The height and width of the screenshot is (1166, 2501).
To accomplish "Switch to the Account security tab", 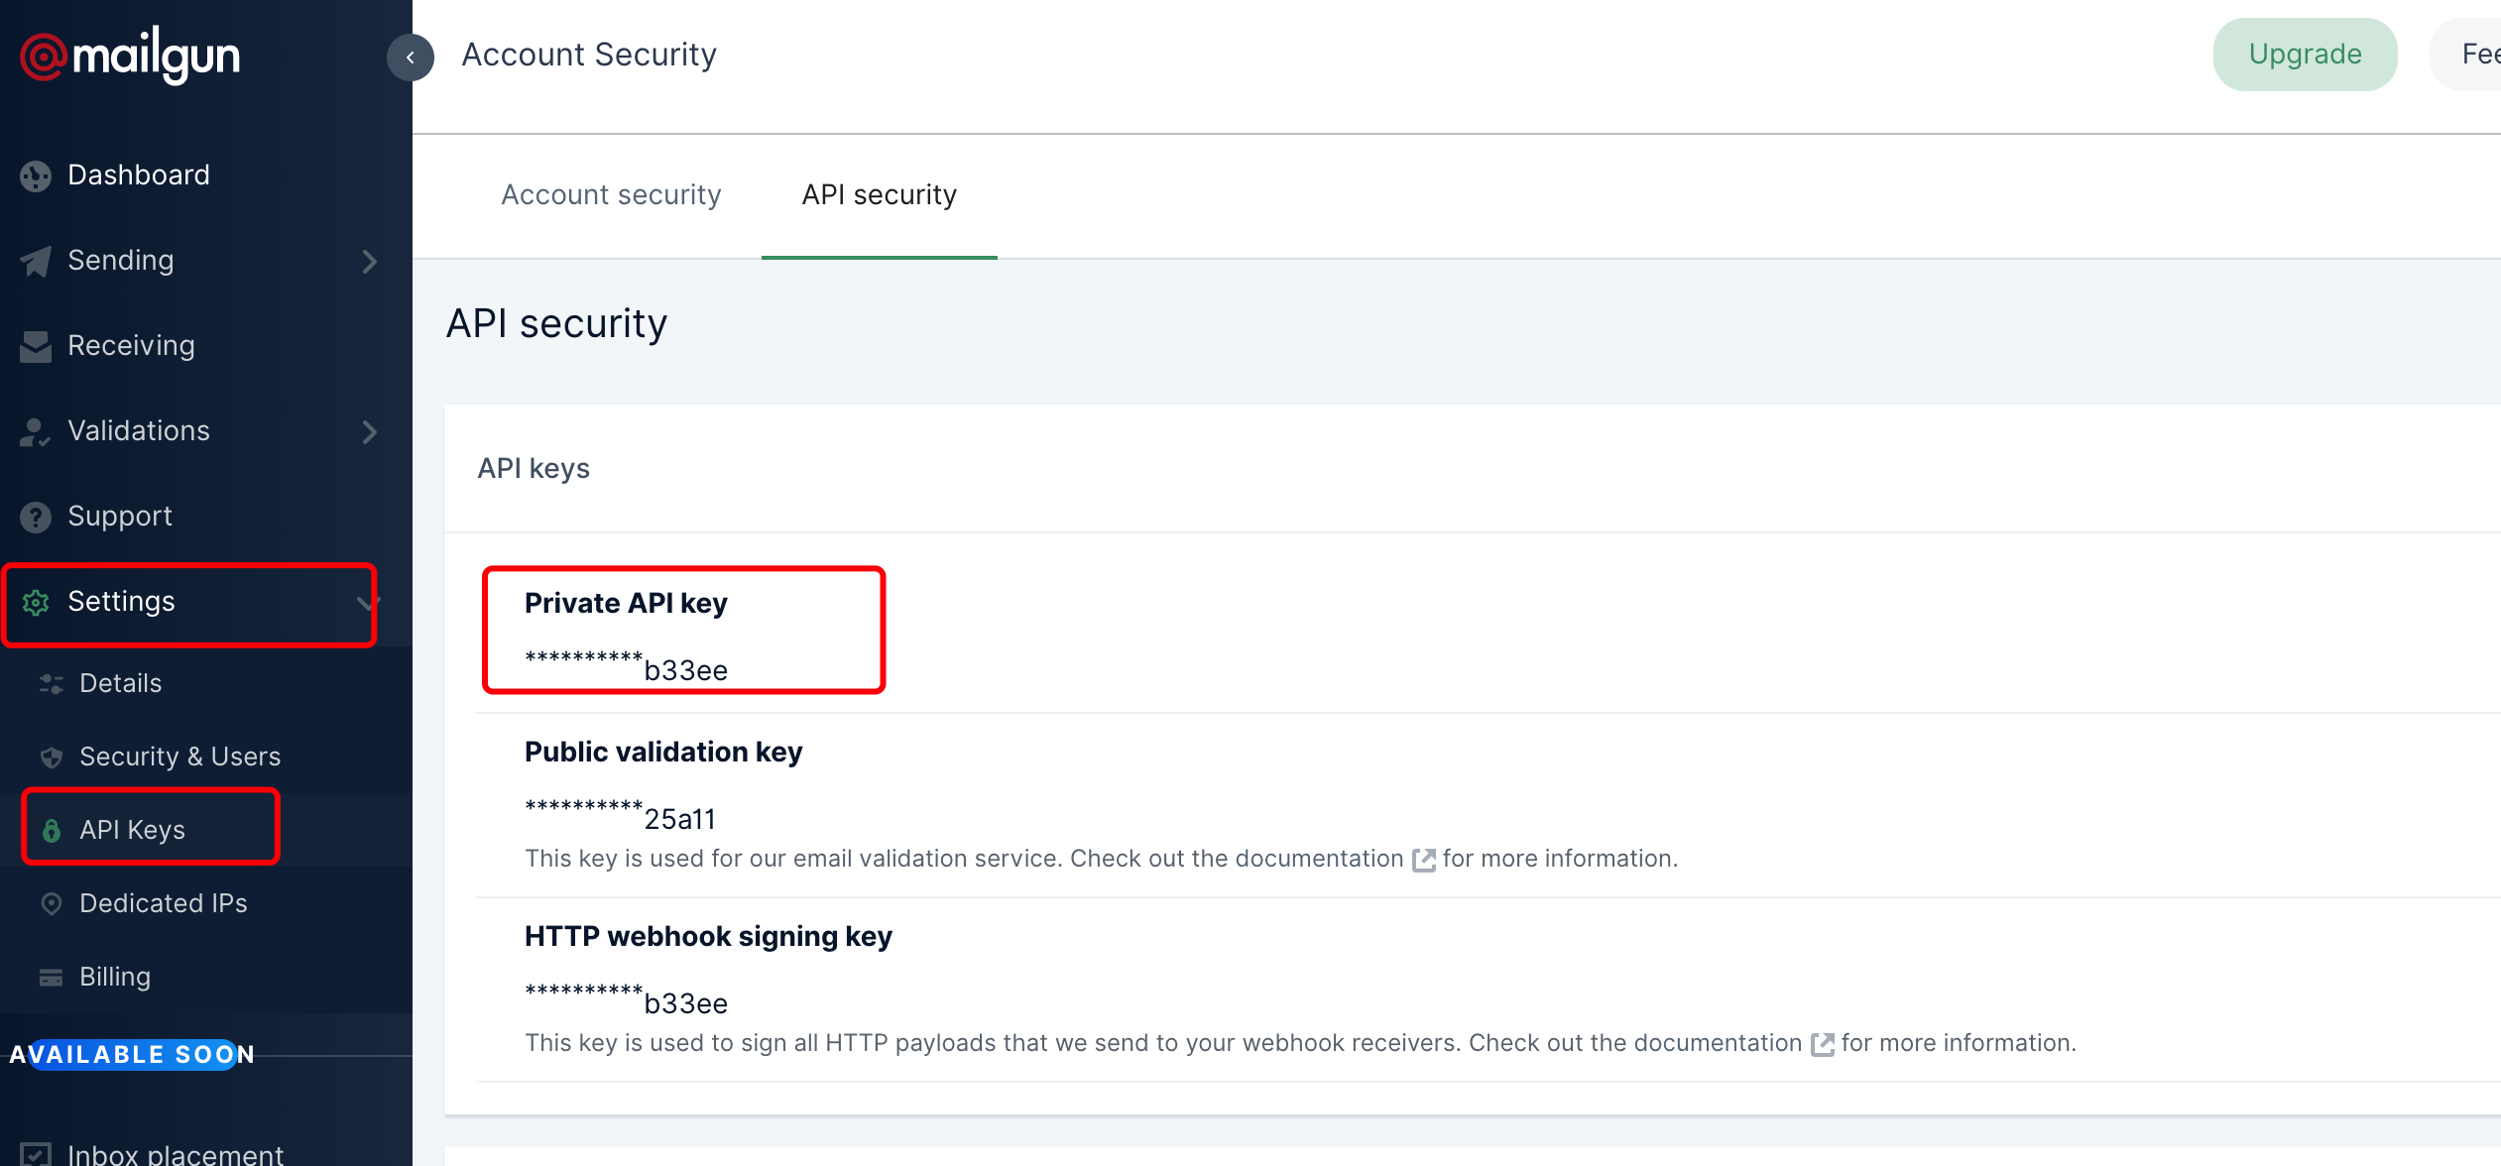I will [x=611, y=194].
